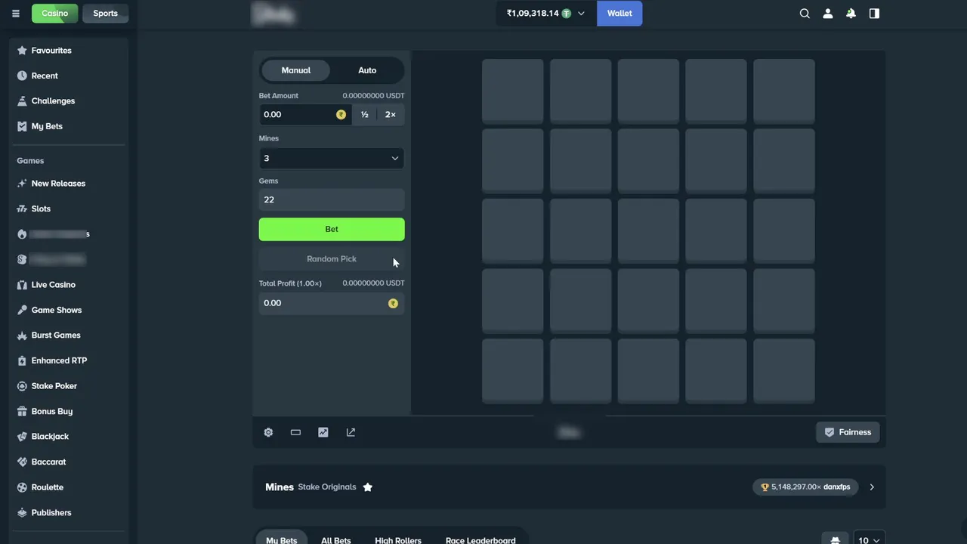Click the Random Pick button
This screenshot has height=544, width=967.
tap(332, 259)
